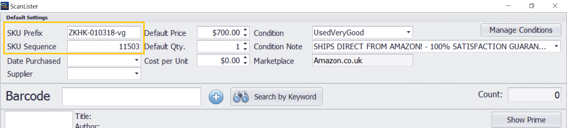Restore down the ScanLister window
The image size is (567, 128).
tap(532, 6)
